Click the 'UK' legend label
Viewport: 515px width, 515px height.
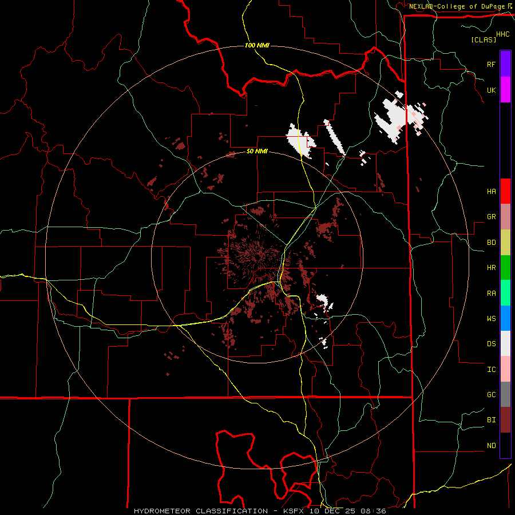[x=491, y=90]
